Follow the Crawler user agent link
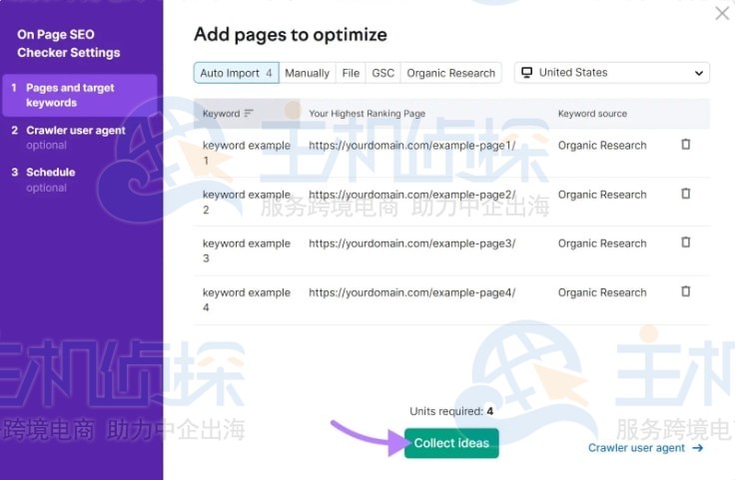The image size is (735, 480). 636,448
